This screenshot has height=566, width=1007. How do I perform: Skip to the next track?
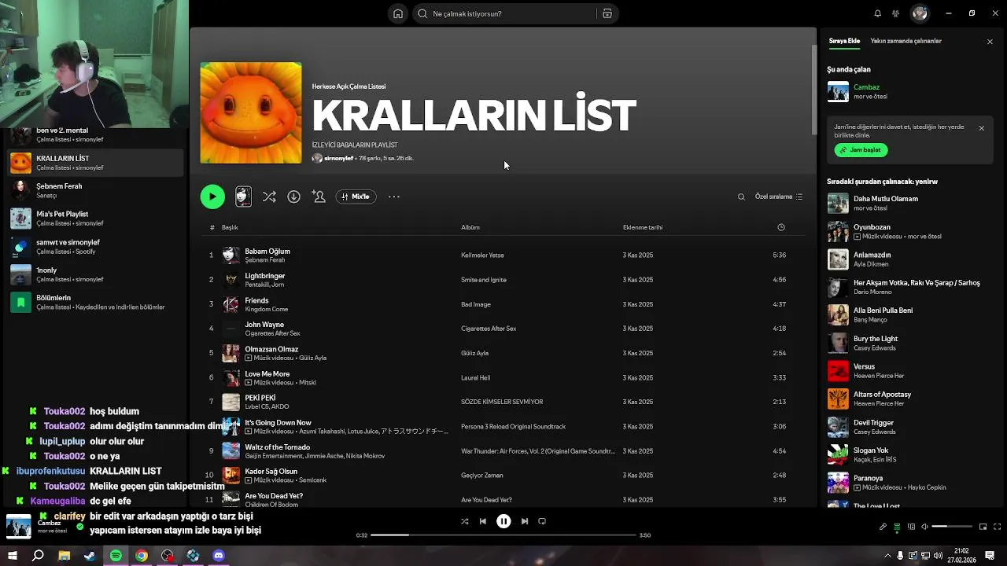[x=525, y=521]
